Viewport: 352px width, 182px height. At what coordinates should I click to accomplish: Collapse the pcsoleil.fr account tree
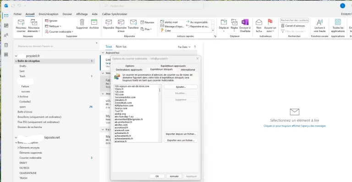pos(16,56)
